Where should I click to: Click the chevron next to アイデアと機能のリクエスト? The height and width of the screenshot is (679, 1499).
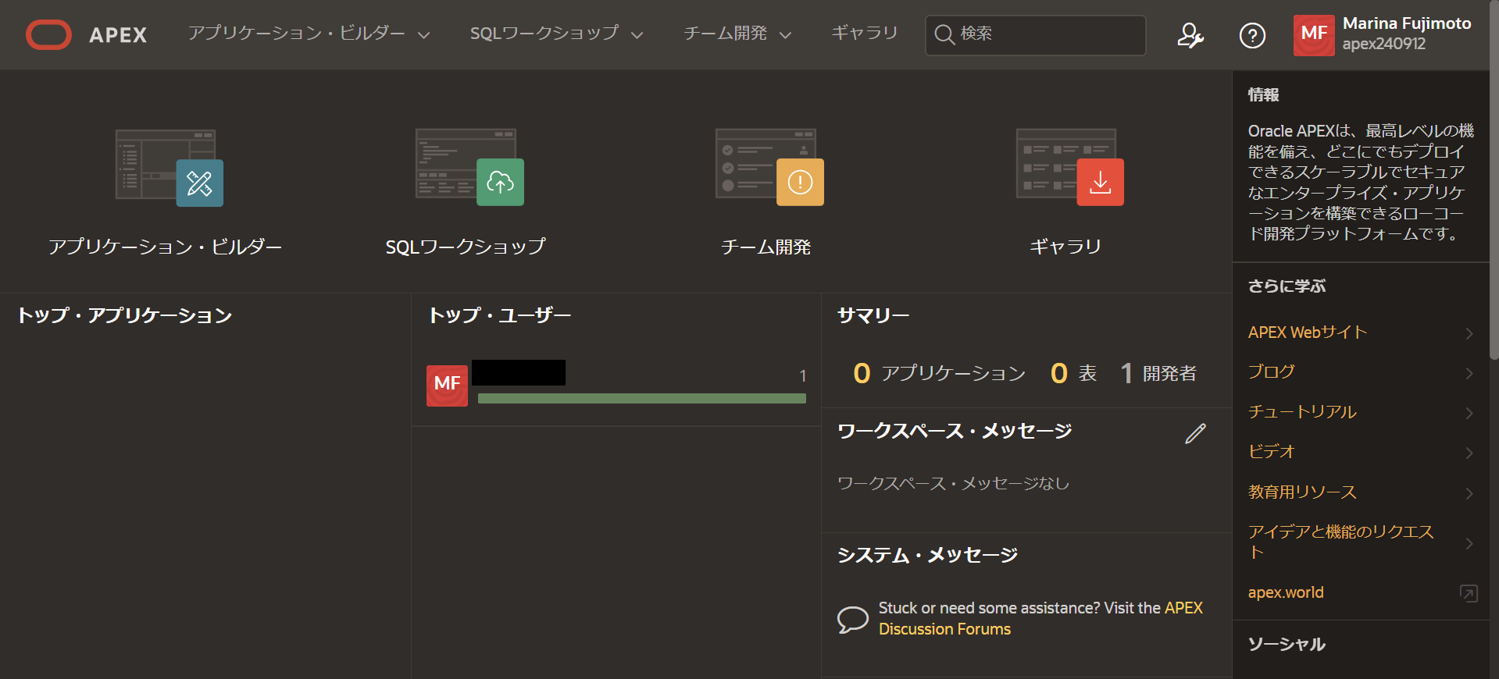1469,543
